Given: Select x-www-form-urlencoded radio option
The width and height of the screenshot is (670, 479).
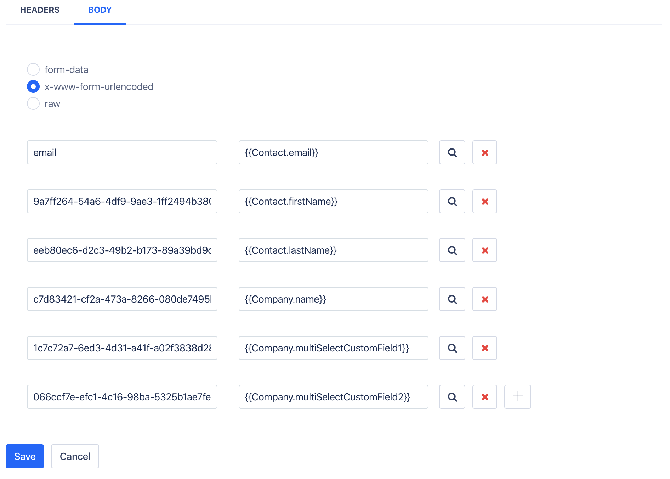Looking at the screenshot, I should (33, 86).
